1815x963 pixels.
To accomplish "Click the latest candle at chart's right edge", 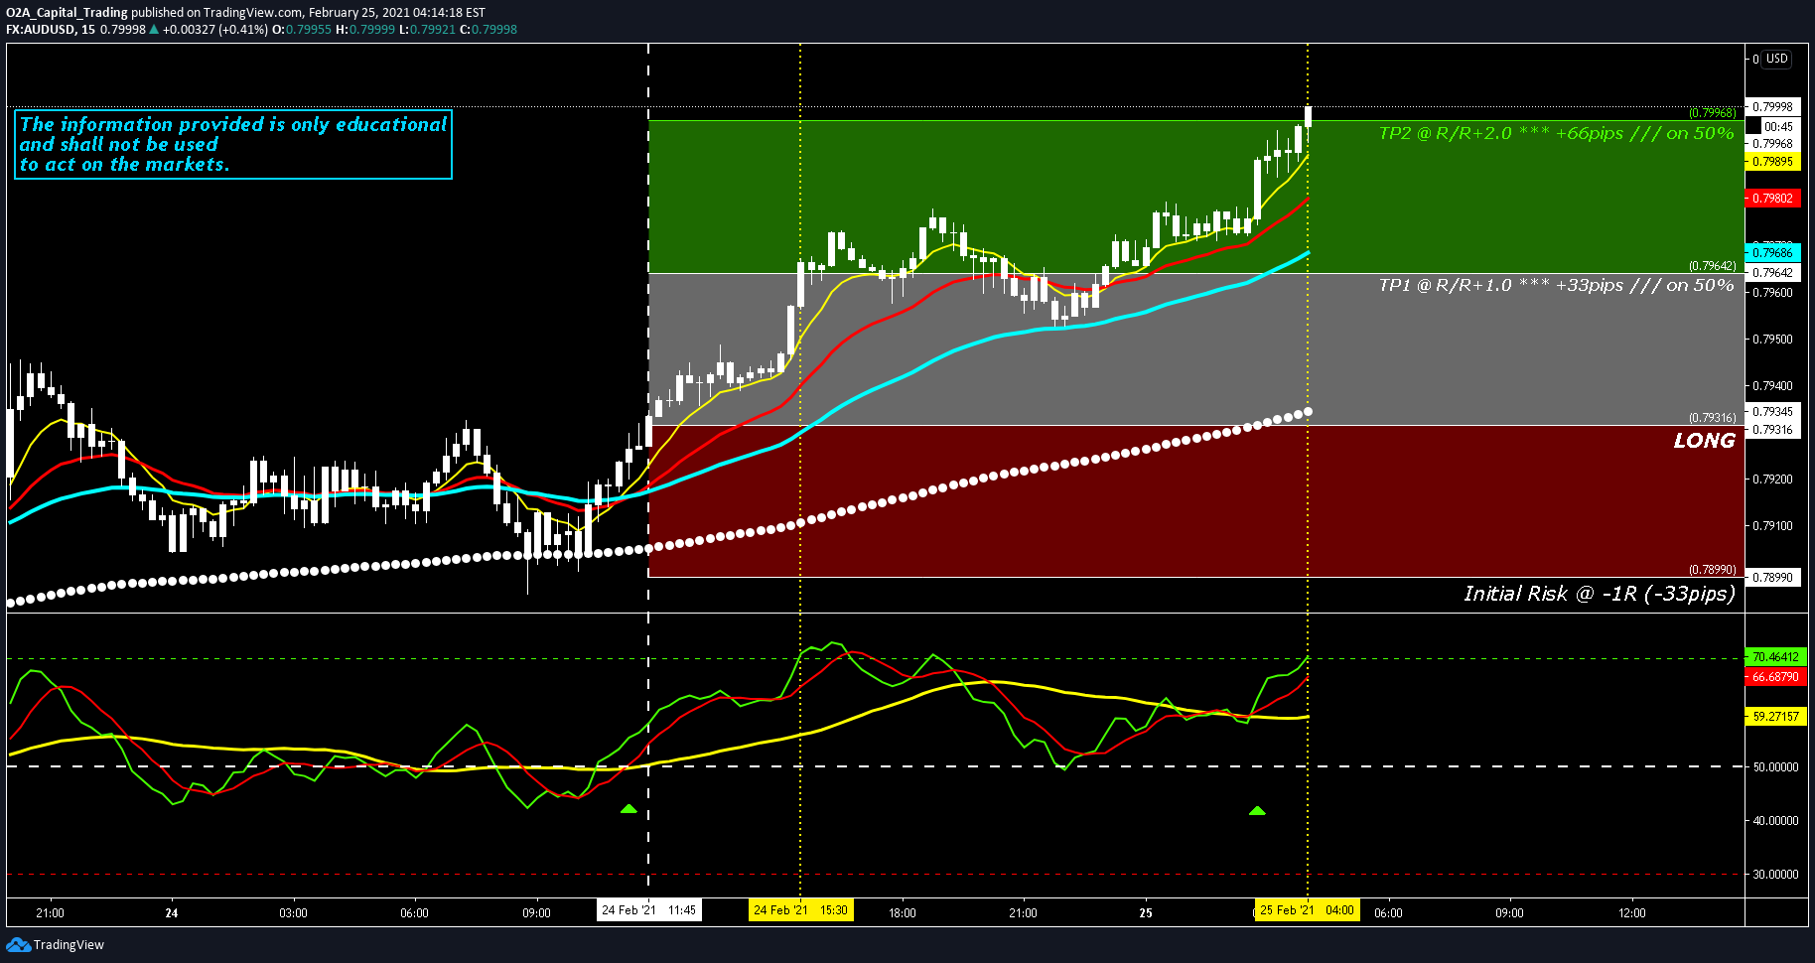I will 1309,116.
